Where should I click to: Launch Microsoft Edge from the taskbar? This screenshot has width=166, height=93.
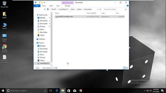pyautogui.click(x=57, y=91)
